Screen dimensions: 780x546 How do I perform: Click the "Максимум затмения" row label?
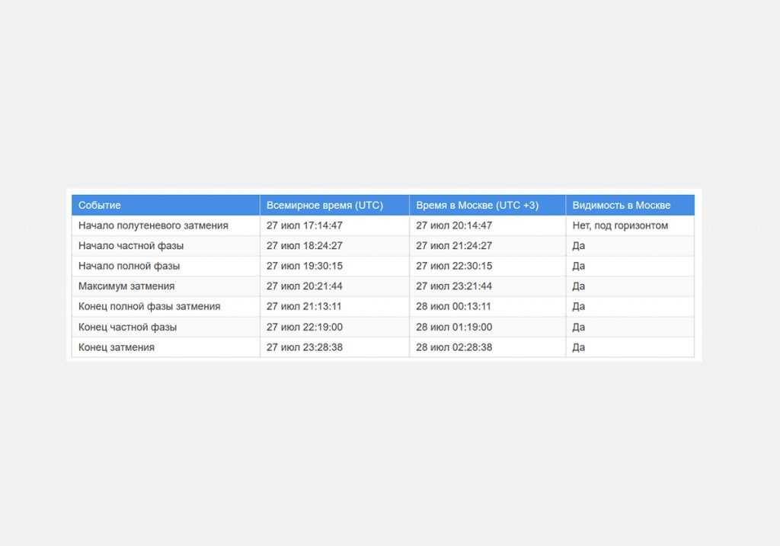click(126, 286)
